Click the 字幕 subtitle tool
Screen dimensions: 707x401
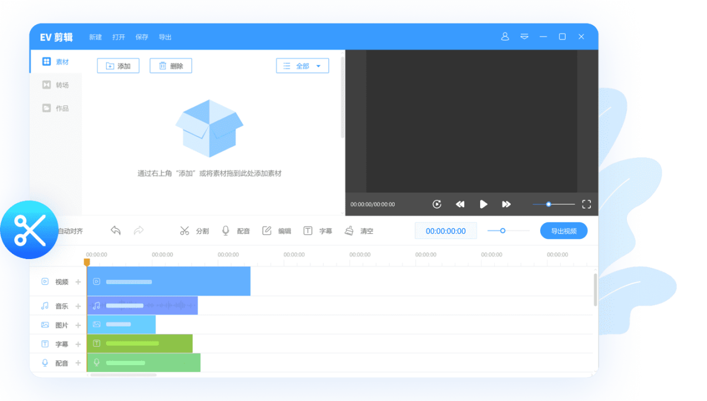(318, 231)
